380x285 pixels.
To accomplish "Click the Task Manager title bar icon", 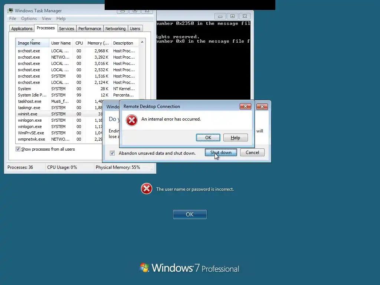I will (x=10, y=11).
